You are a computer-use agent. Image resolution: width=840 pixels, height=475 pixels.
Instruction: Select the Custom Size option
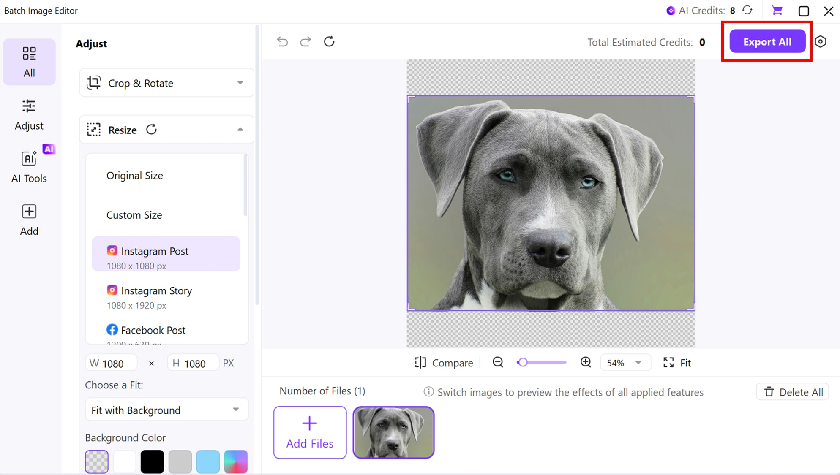click(134, 215)
